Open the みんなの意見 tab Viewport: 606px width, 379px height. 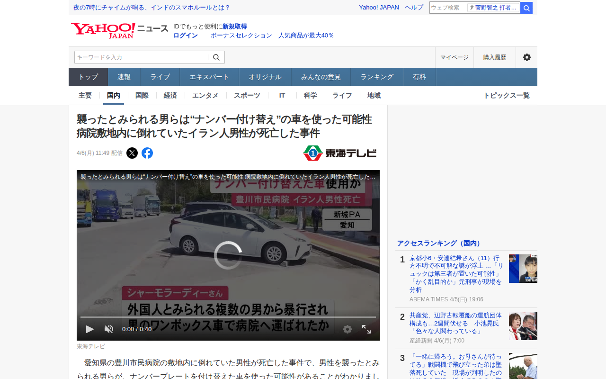321,77
